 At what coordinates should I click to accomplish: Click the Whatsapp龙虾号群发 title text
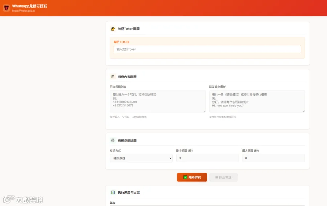click(29, 6)
